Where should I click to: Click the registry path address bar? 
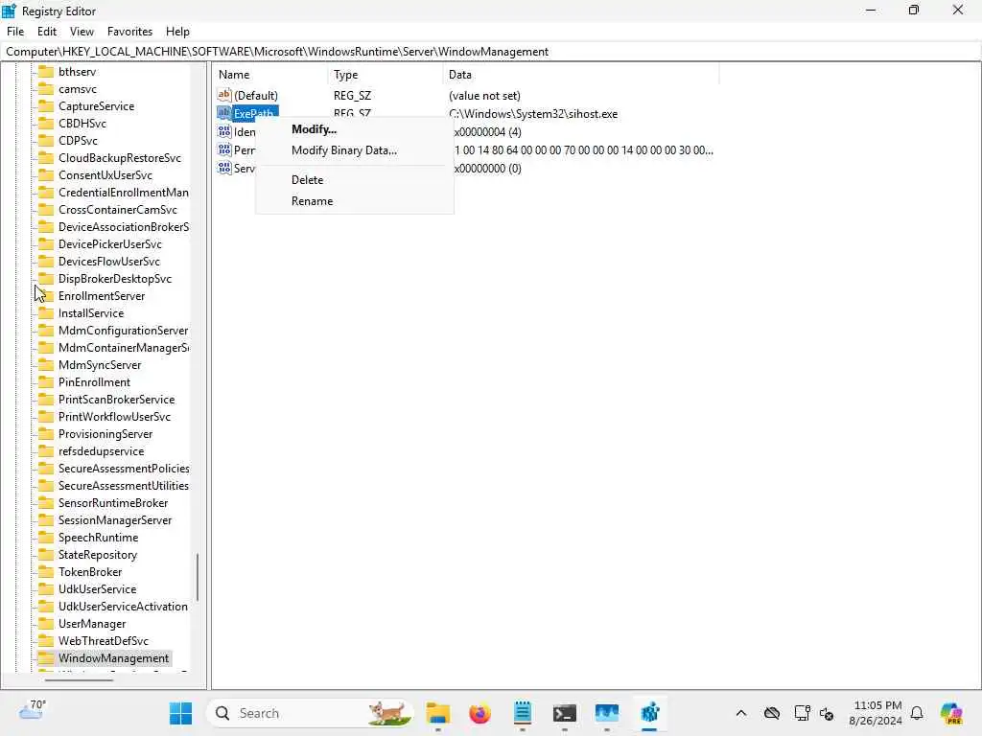tap(491, 52)
